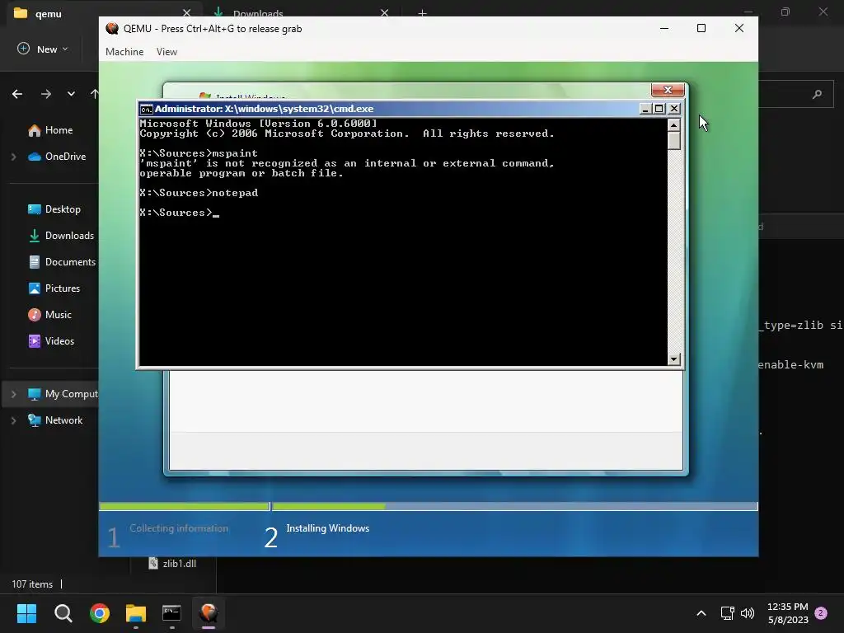Viewport: 844px width, 633px height.
Task: Click the Explorer search magnifier icon
Action: tap(817, 94)
